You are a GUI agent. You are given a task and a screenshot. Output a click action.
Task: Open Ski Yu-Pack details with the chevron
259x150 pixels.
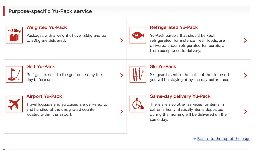[x=245, y=75]
